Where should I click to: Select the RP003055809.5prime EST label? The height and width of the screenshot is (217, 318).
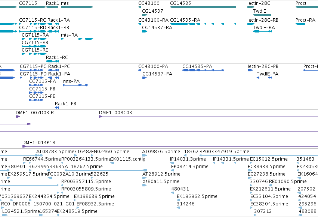pos(86,189)
